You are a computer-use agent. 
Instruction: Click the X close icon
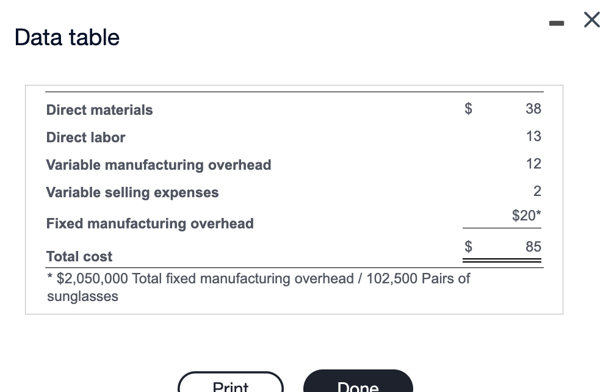[x=591, y=20]
